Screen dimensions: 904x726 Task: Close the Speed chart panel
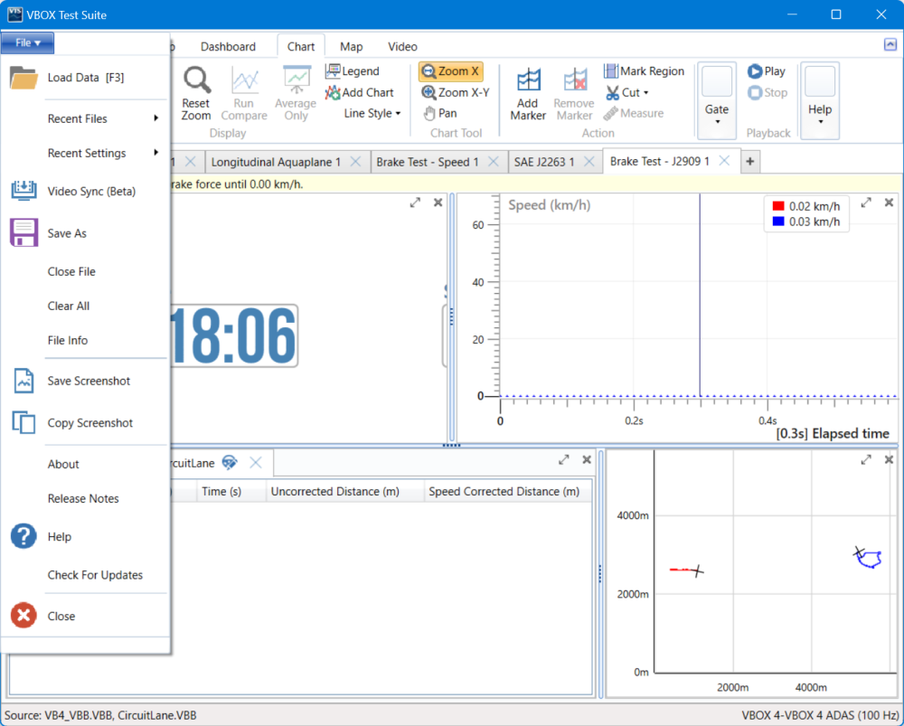pos(889,203)
